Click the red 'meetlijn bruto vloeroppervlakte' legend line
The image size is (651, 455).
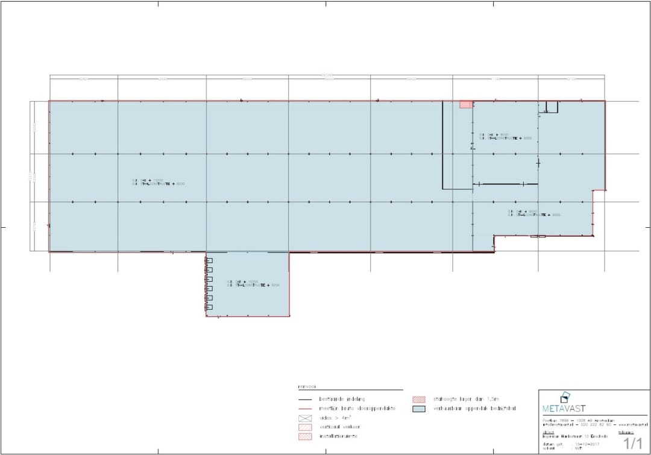(x=306, y=409)
